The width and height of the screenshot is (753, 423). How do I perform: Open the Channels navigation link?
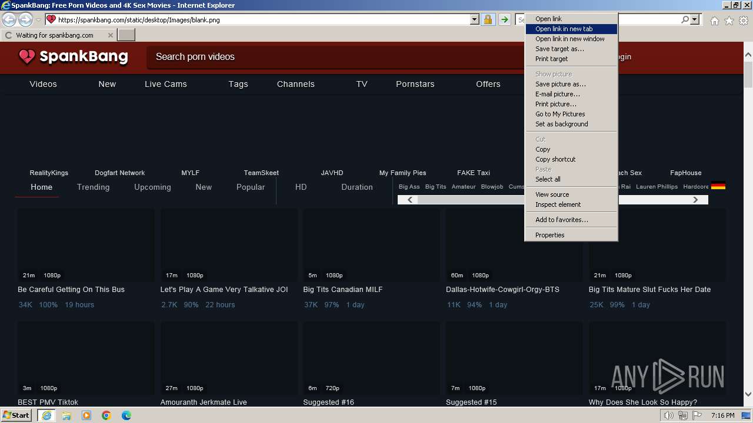pyautogui.click(x=296, y=84)
